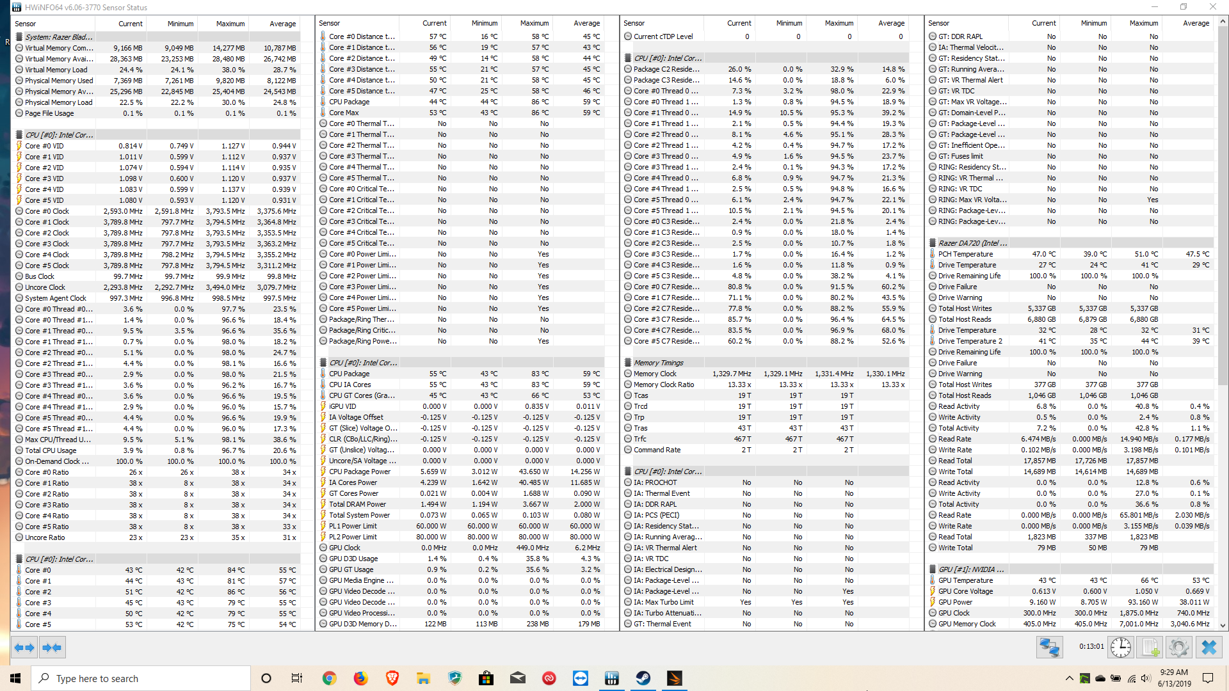Open the volume control in the tray
1229x691 pixels.
pyautogui.click(x=1146, y=678)
